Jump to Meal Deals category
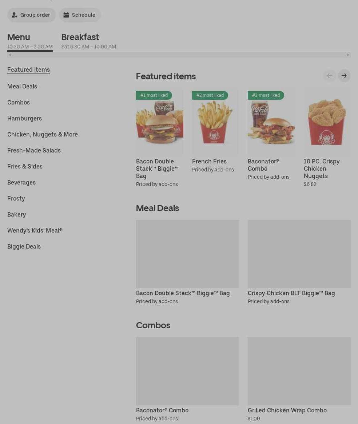Image resolution: width=358 pixels, height=424 pixels. point(22,87)
